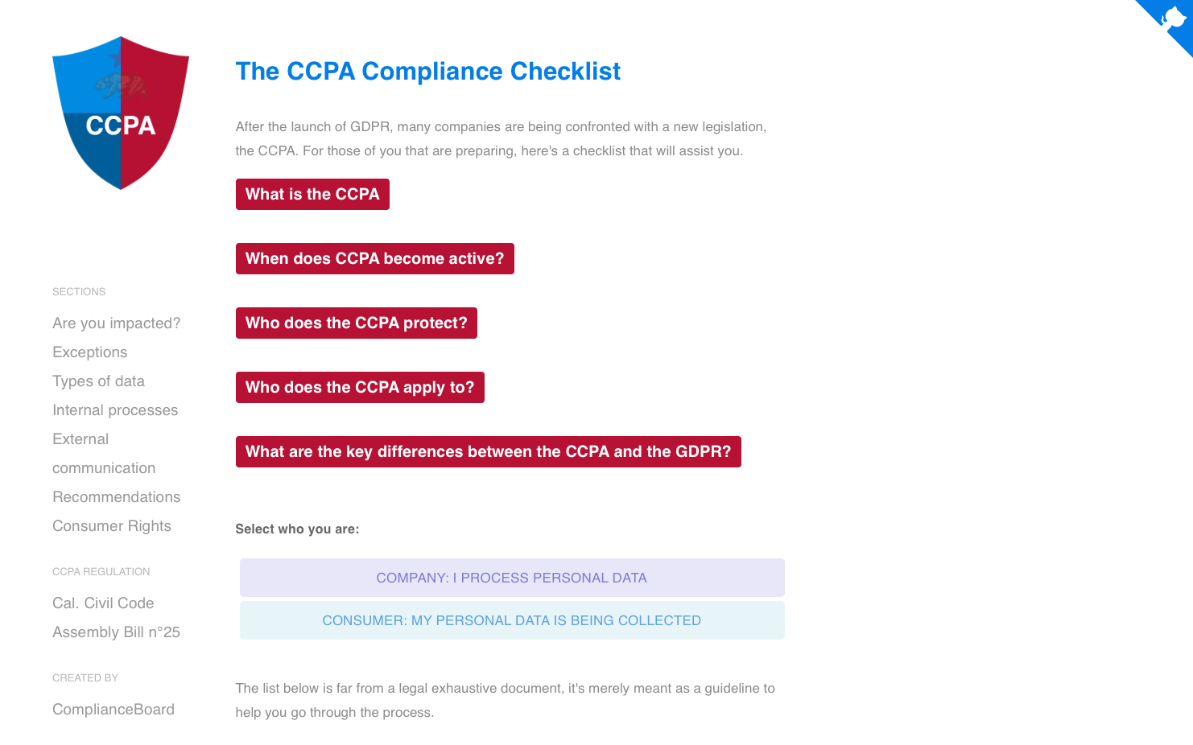1193x745 pixels.
Task: Expand 'What is the CCPA'
Action: pyautogui.click(x=312, y=194)
